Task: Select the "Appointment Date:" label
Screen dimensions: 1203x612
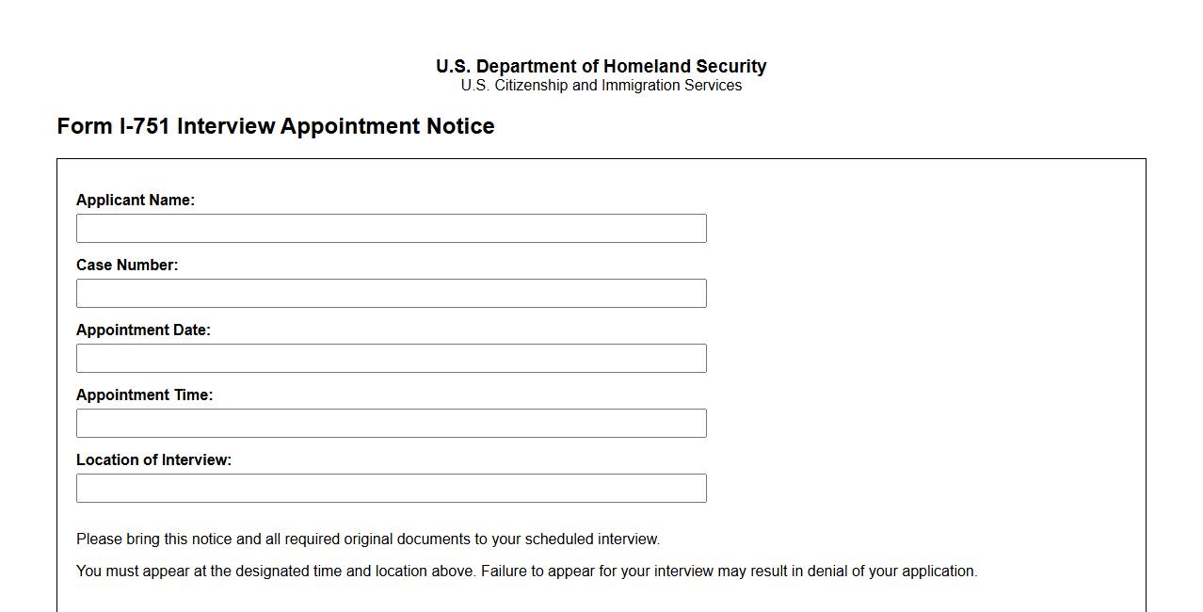Action: click(x=143, y=330)
